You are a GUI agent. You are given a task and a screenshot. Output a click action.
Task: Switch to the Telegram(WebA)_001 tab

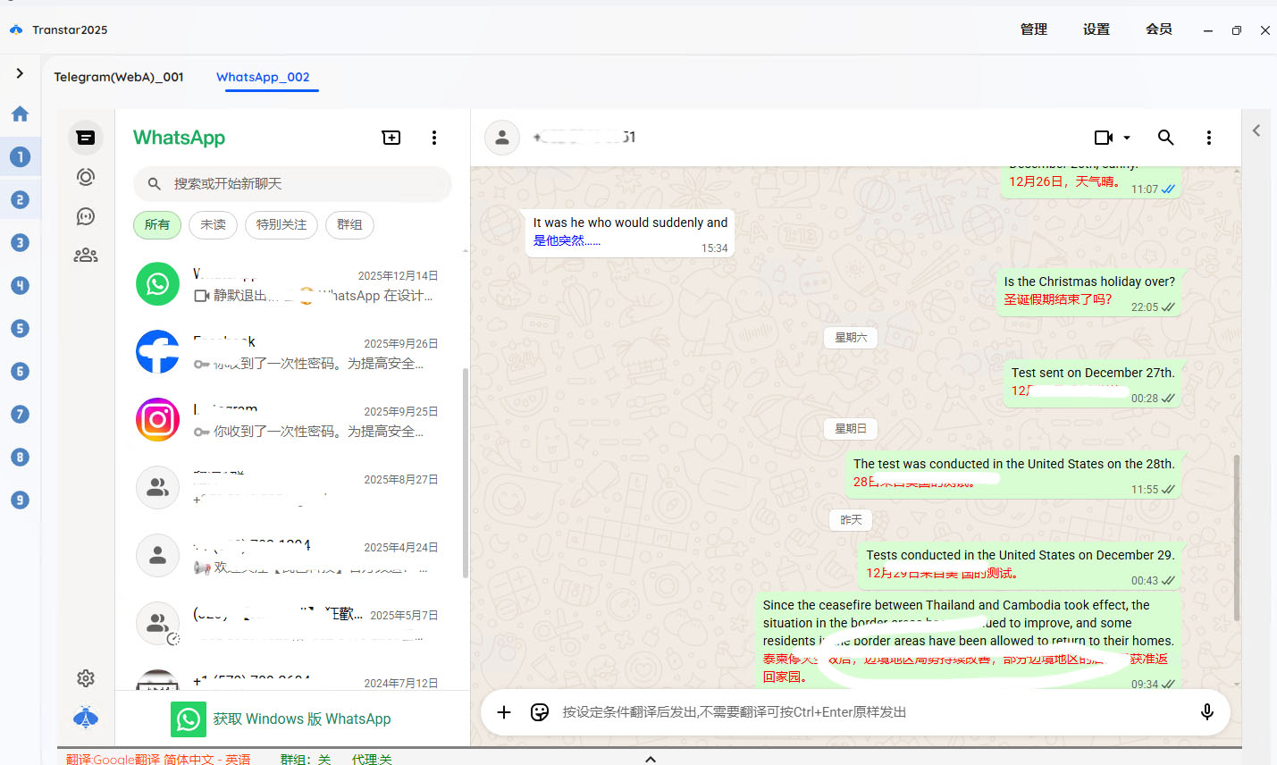(x=119, y=77)
